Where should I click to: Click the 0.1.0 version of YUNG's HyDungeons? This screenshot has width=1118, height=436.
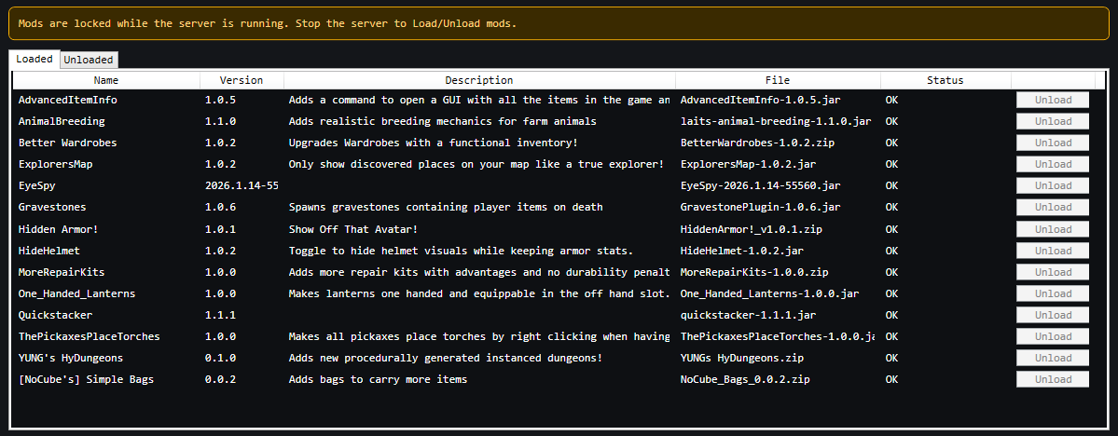pyautogui.click(x=220, y=359)
